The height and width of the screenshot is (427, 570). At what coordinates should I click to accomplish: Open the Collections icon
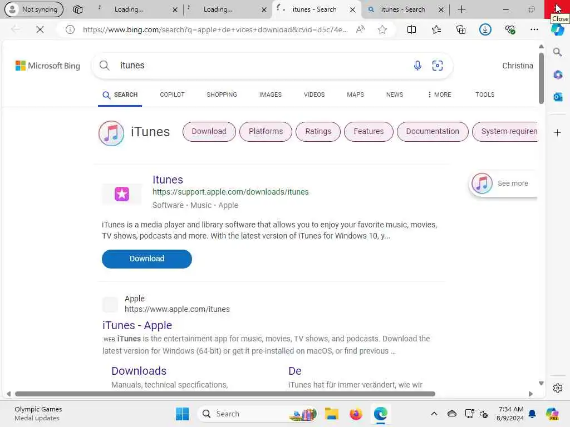460,29
